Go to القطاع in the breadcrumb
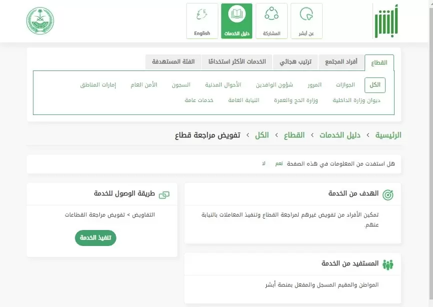The height and width of the screenshot is (307, 433). 294,135
